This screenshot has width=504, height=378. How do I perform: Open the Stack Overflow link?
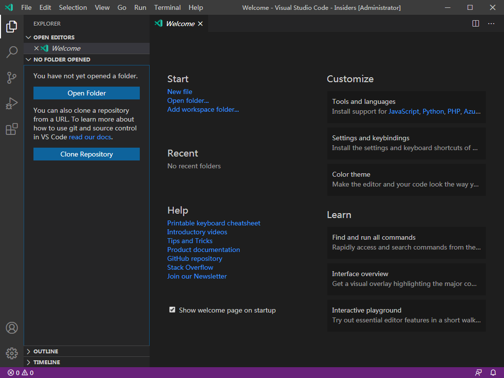[x=190, y=267]
